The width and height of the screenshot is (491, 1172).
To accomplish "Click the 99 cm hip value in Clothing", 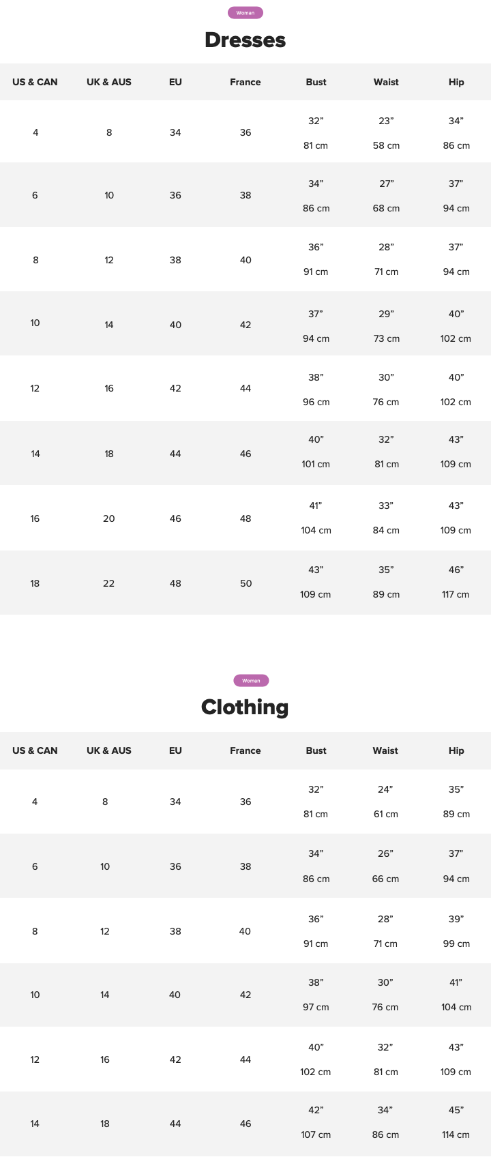I will [456, 943].
